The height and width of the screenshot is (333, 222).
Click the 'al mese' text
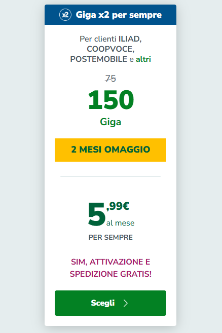coord(120,223)
